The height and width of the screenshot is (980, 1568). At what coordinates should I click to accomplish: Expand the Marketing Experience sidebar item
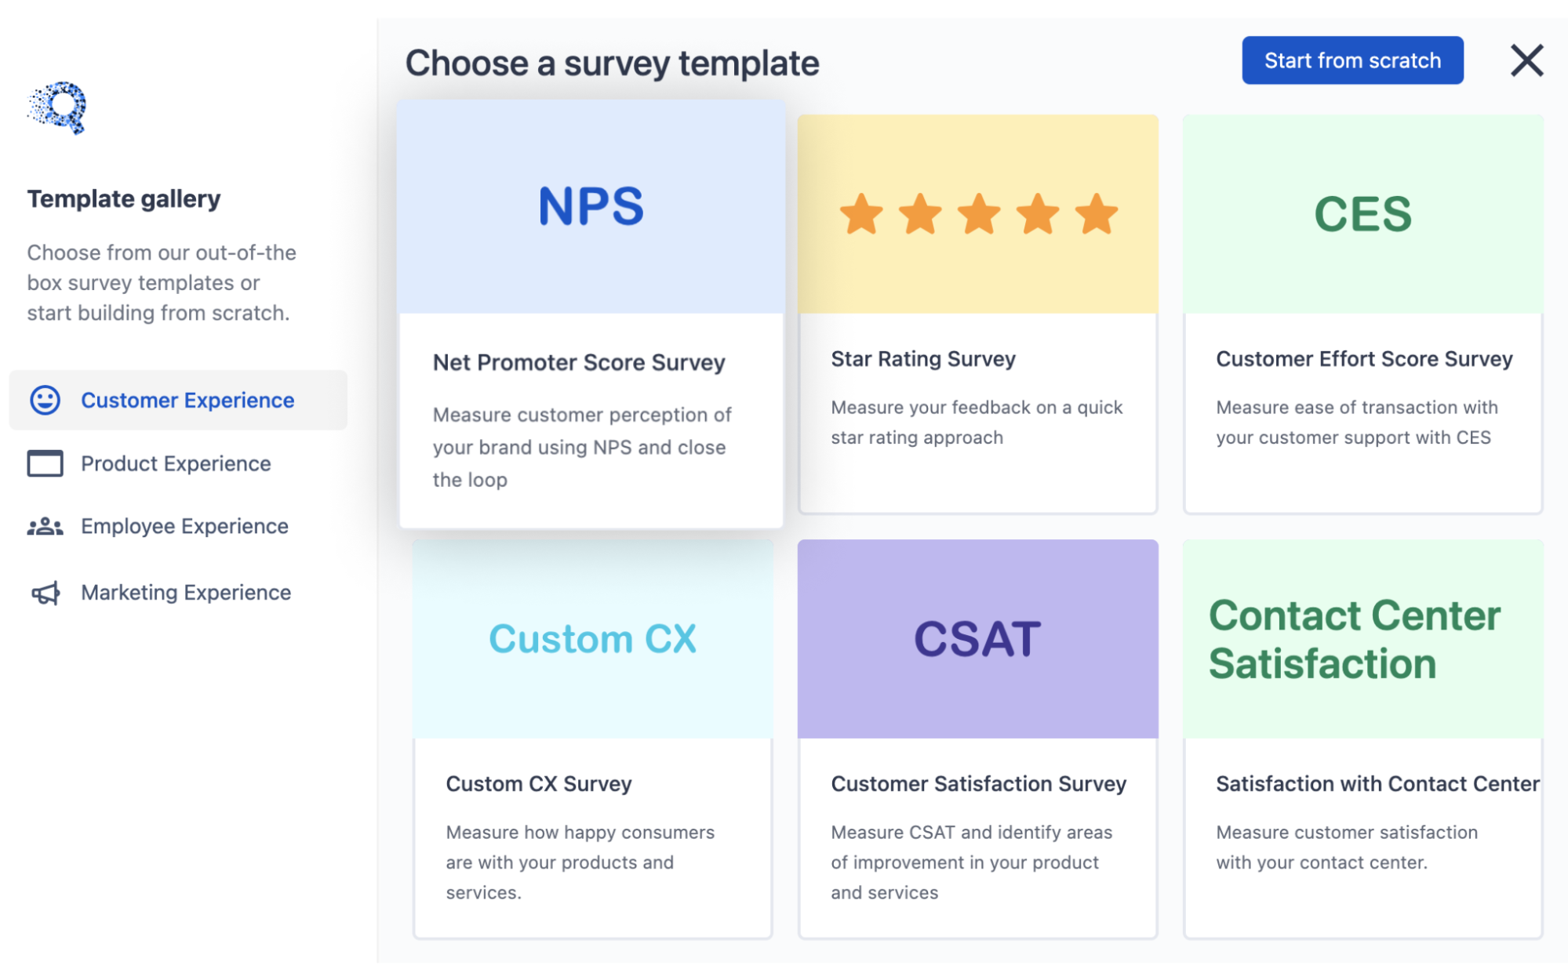[x=169, y=592]
